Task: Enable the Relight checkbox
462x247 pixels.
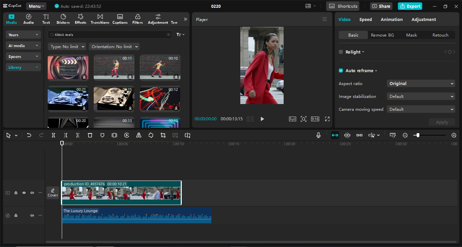Action: tap(341, 52)
